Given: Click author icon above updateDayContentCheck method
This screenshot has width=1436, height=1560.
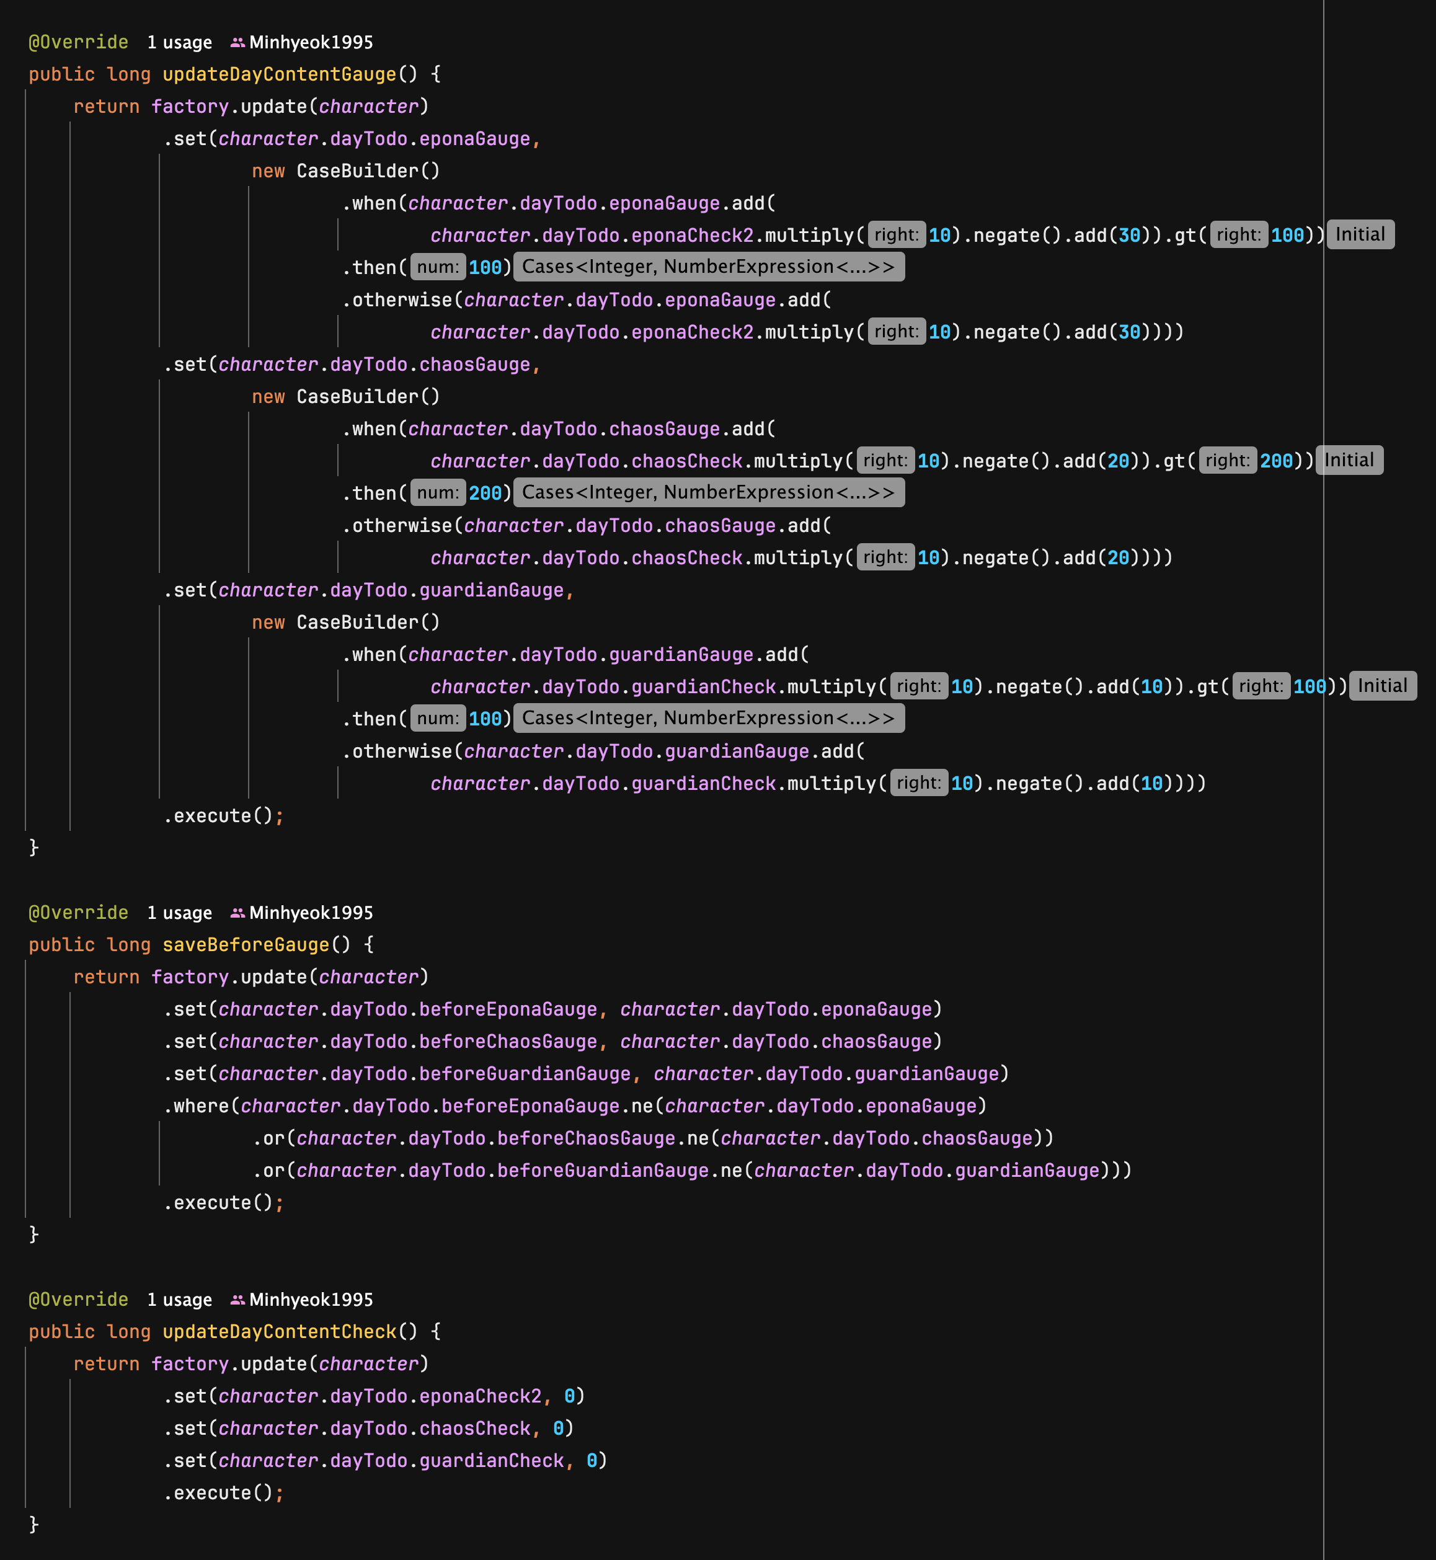Looking at the screenshot, I should click(237, 1300).
